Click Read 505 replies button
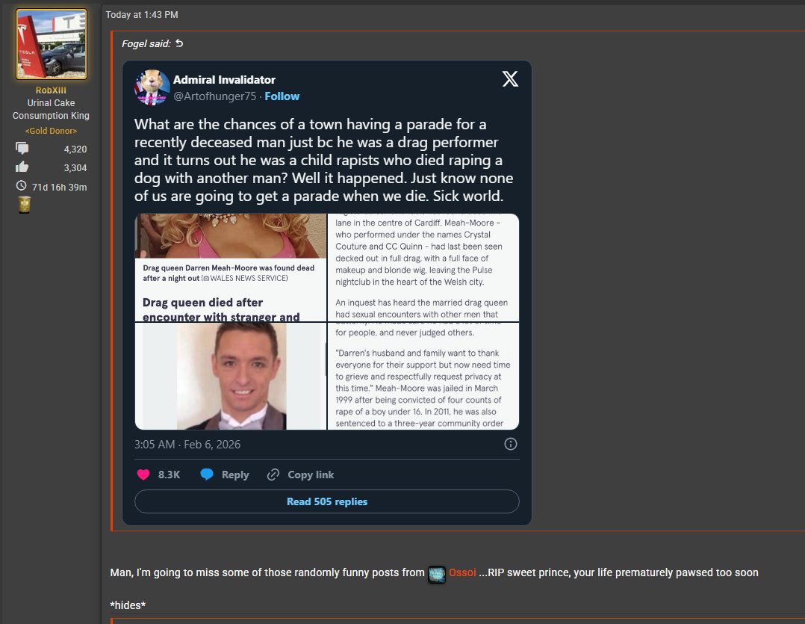This screenshot has height=624, width=805. 327,501
